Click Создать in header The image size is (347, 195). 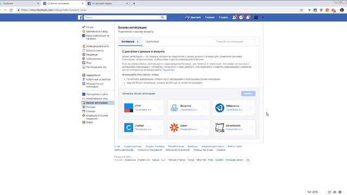(223, 17)
